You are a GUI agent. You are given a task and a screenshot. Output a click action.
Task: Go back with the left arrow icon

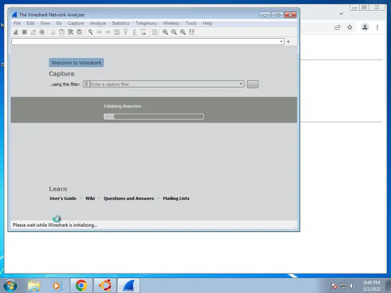tap(99, 32)
